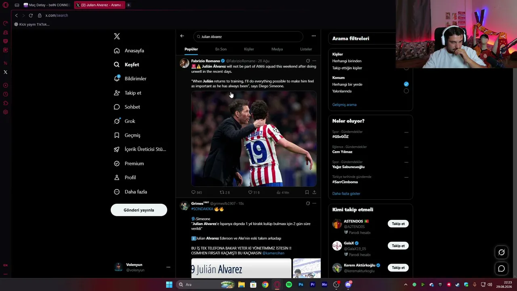This screenshot has width=517, height=291.
Task: Open more options for #SarrCimboma trend
Action: tap(406, 177)
